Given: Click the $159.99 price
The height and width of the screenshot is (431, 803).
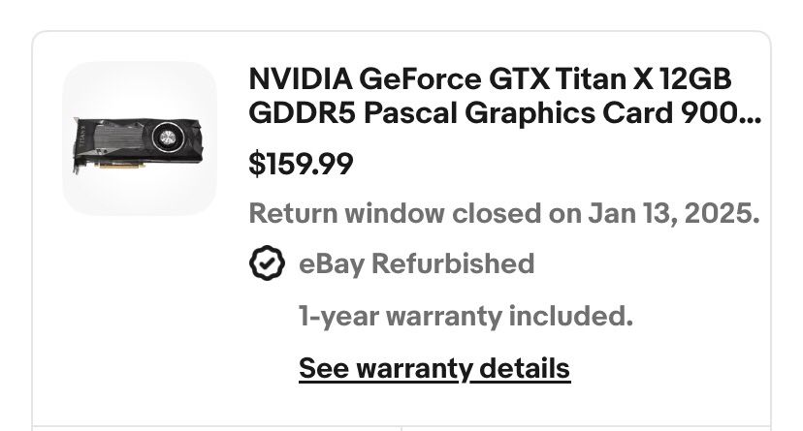Looking at the screenshot, I should (x=301, y=165).
